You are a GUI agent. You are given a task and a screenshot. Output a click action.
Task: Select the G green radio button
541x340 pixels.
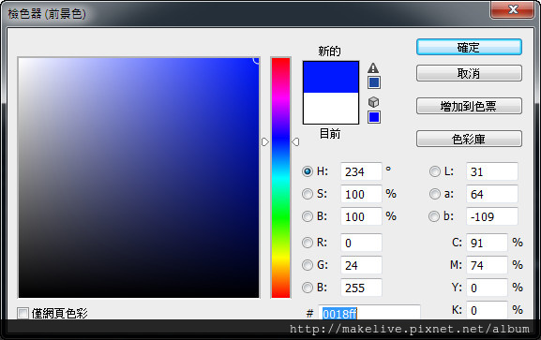[308, 265]
